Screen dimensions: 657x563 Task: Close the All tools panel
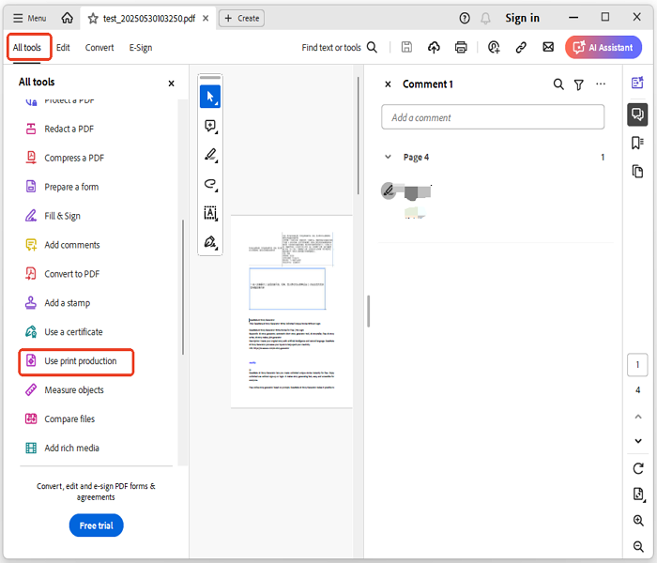pos(171,84)
